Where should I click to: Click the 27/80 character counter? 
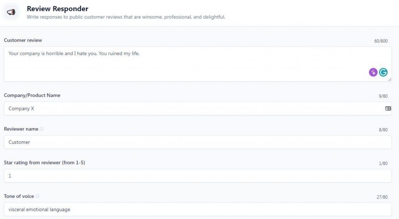[382, 197]
